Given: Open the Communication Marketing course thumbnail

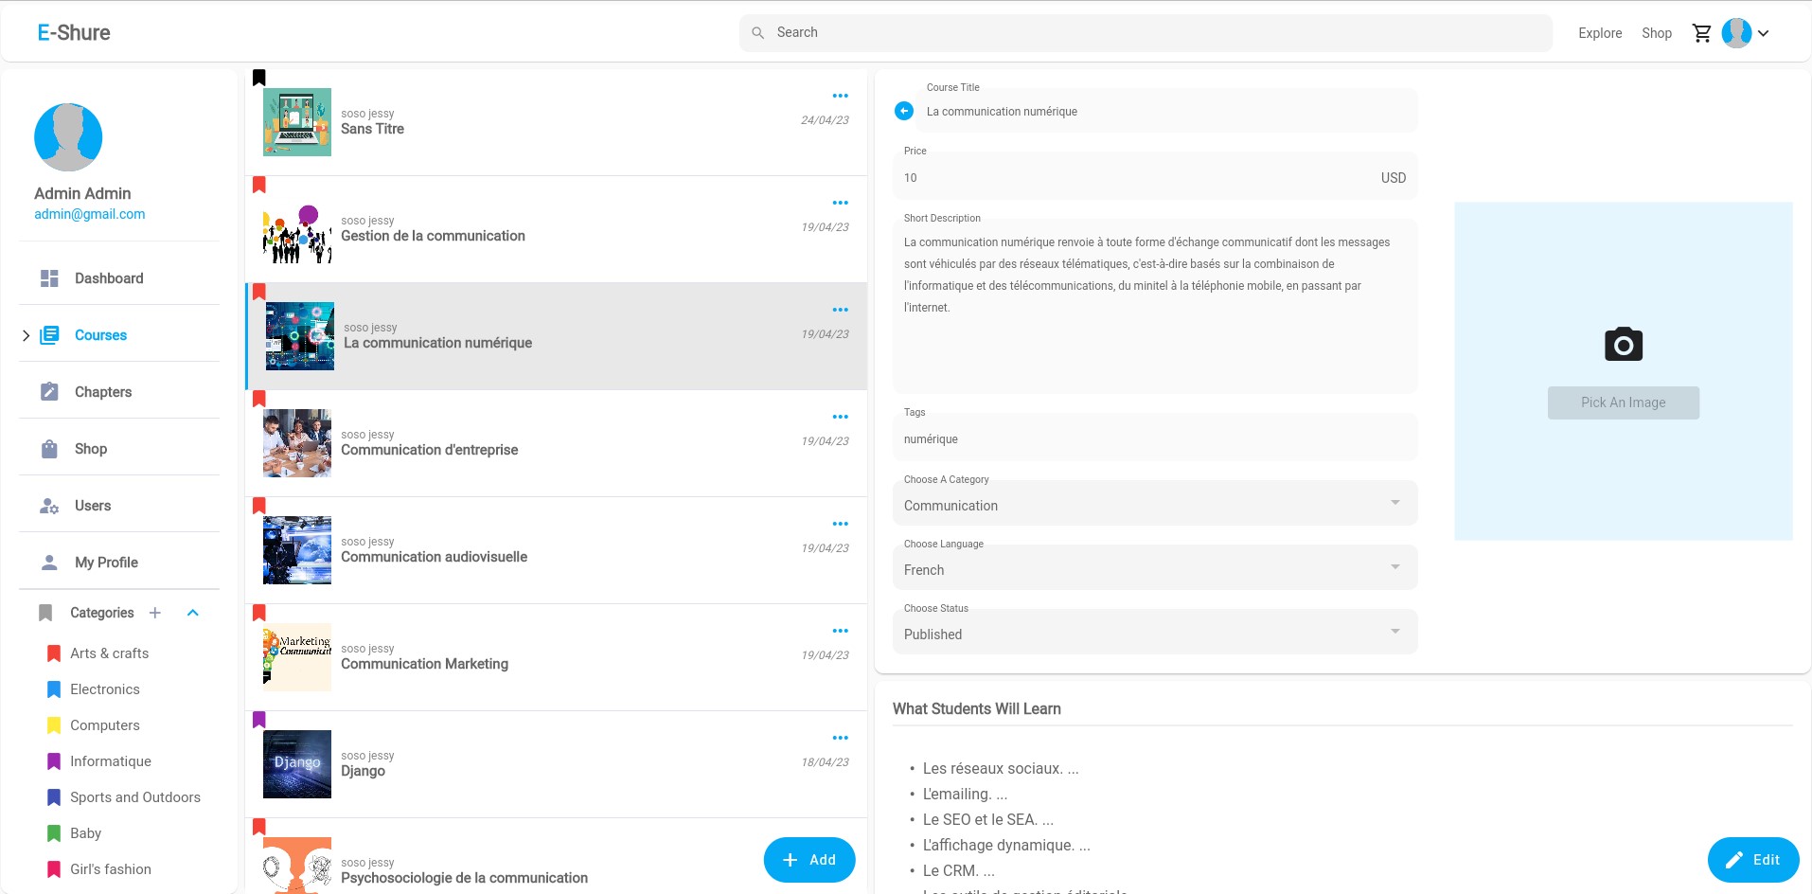Looking at the screenshot, I should tap(297, 657).
